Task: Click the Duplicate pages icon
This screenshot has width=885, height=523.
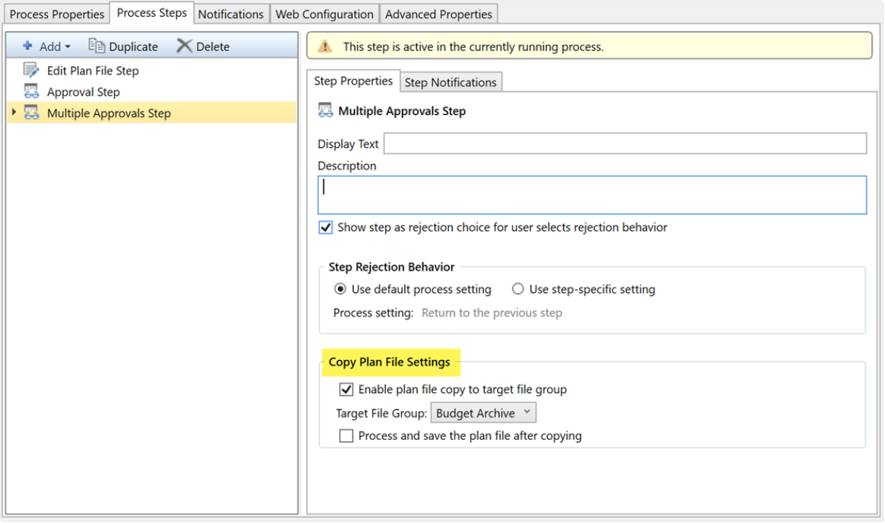Action: 96,46
